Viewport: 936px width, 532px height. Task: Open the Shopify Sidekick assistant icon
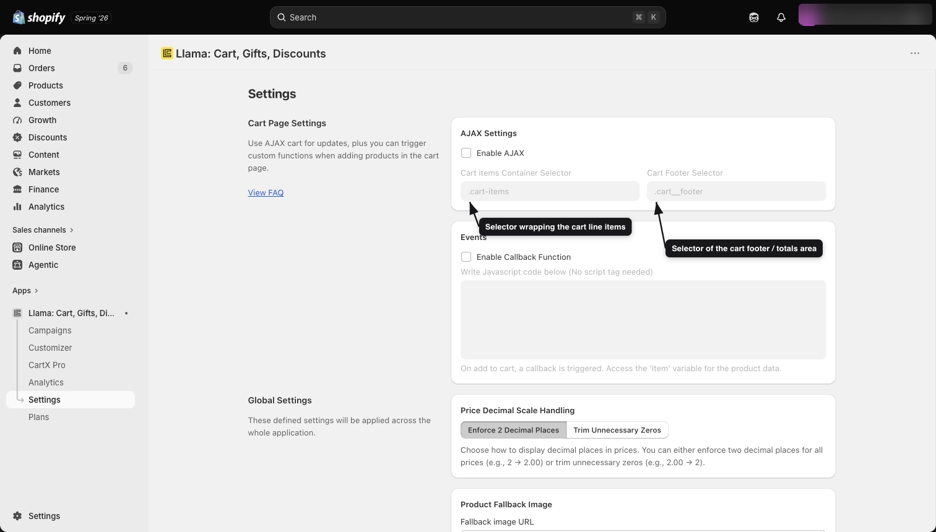click(x=753, y=17)
